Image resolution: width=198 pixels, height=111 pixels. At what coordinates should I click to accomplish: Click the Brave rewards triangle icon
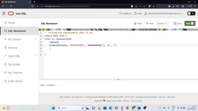coord(154,6)
